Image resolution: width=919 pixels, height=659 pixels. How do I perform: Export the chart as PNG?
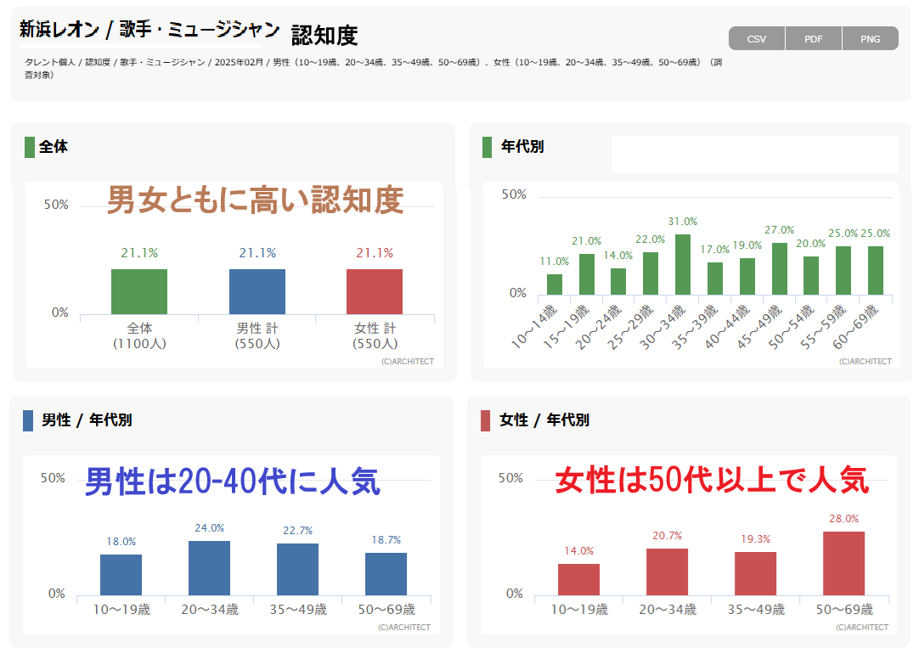tap(870, 39)
